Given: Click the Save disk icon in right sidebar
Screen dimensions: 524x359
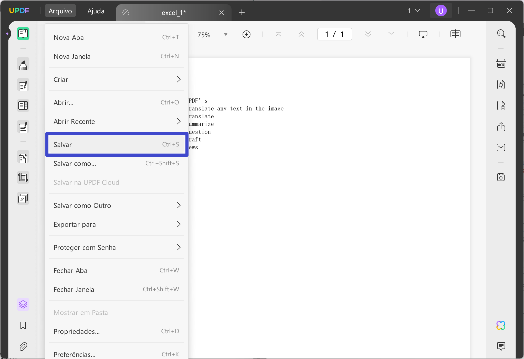Looking at the screenshot, I should pyautogui.click(x=501, y=177).
